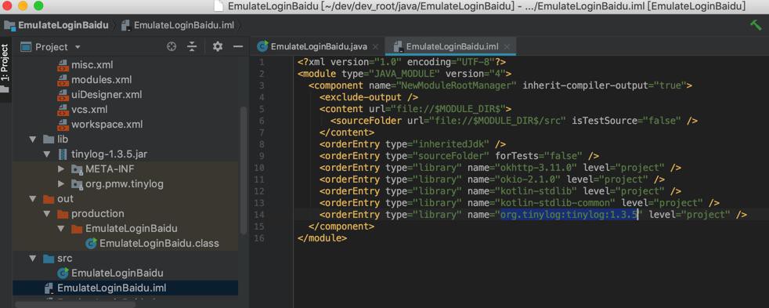Image resolution: width=769 pixels, height=308 pixels.
Task: Click the misc.xml file icon
Action: click(63, 65)
